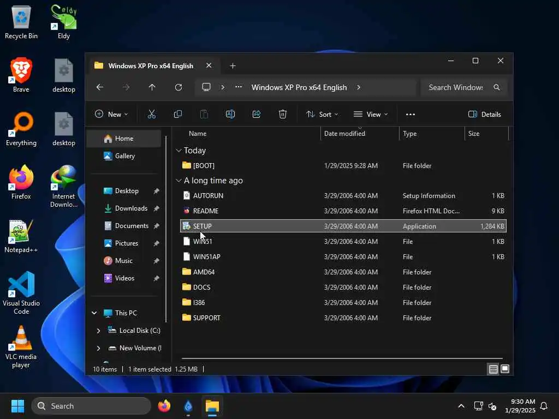Select the Brave browser desktop icon

click(x=21, y=75)
